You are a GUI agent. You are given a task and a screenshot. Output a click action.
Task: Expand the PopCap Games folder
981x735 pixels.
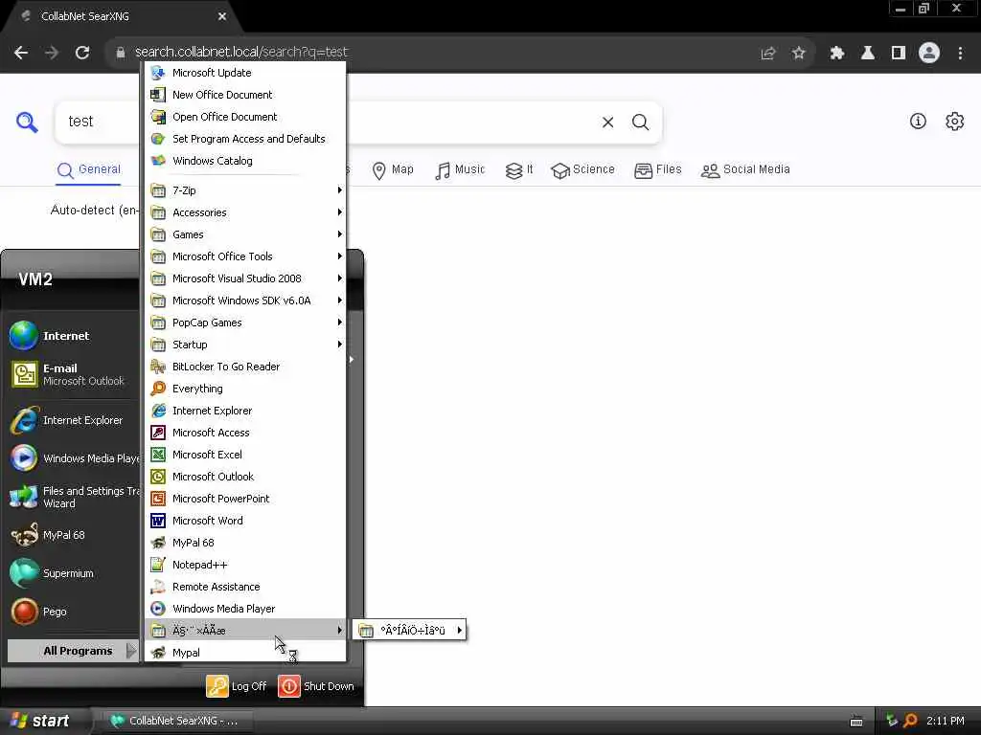click(245, 323)
